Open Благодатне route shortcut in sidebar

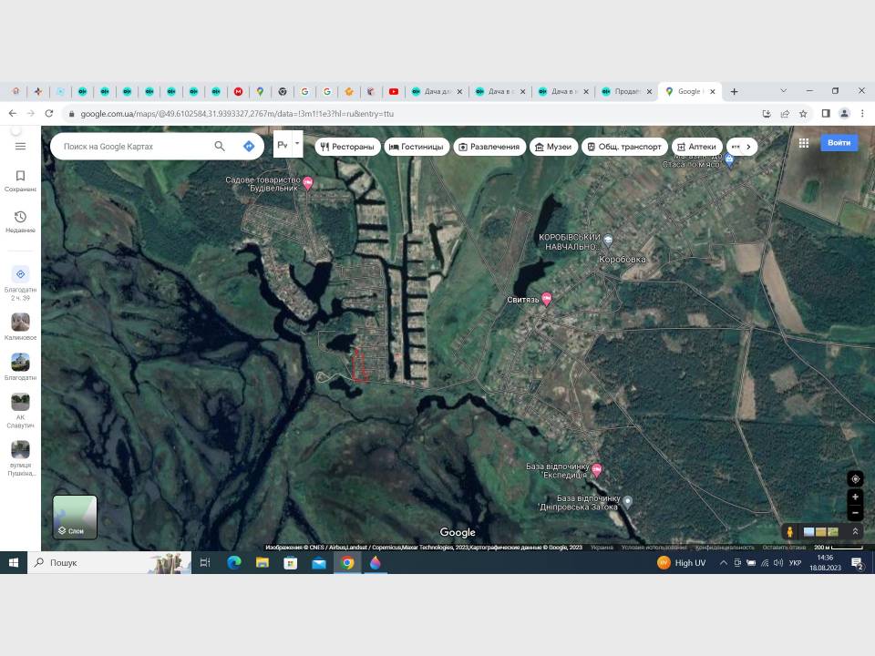click(x=21, y=282)
